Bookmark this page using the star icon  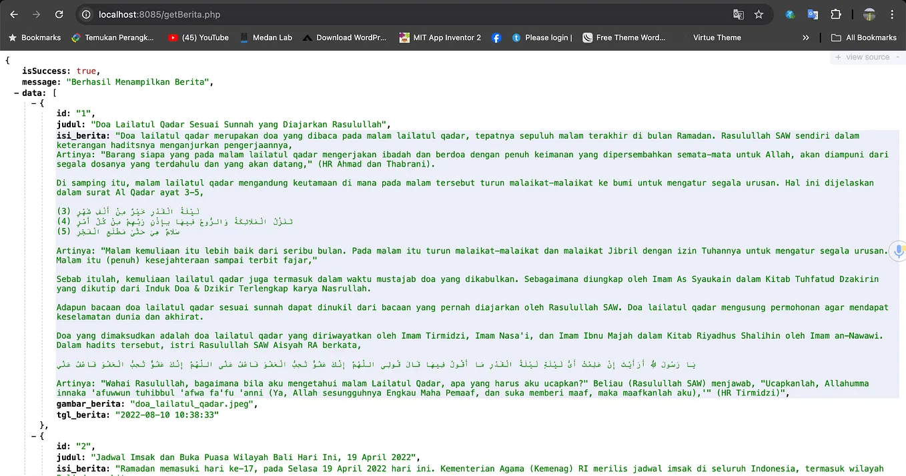[758, 14]
